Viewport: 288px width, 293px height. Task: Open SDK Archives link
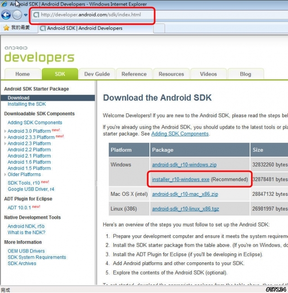pos(22,263)
